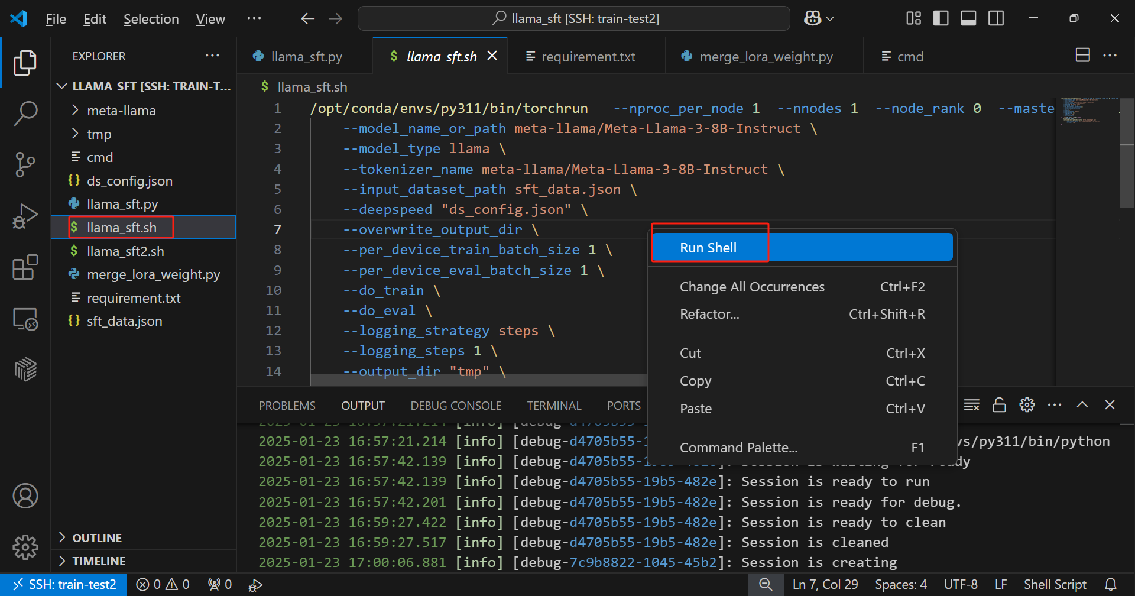Expand the OUTLINE section
The image size is (1135, 596).
(97, 538)
